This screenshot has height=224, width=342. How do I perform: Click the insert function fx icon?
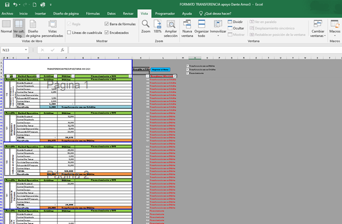62,50
